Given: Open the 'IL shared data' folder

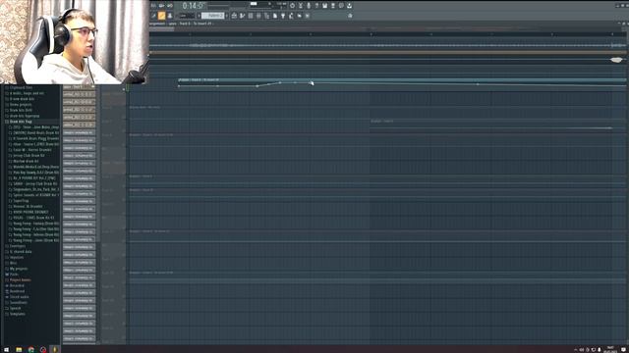Looking at the screenshot, I should (20, 252).
